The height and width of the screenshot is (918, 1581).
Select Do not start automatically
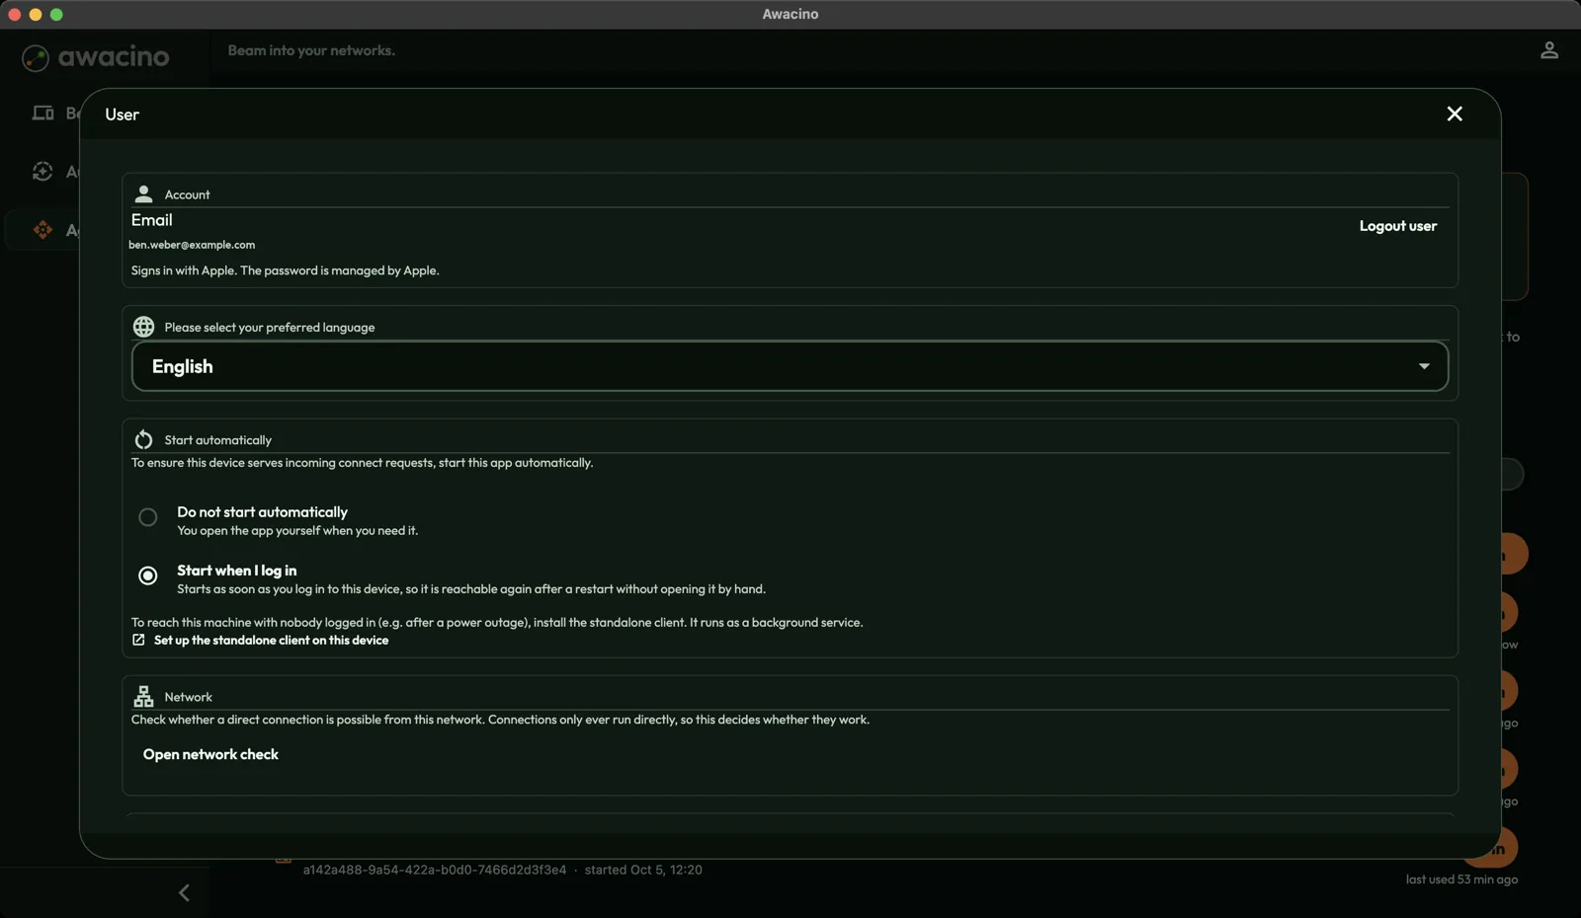coord(148,517)
